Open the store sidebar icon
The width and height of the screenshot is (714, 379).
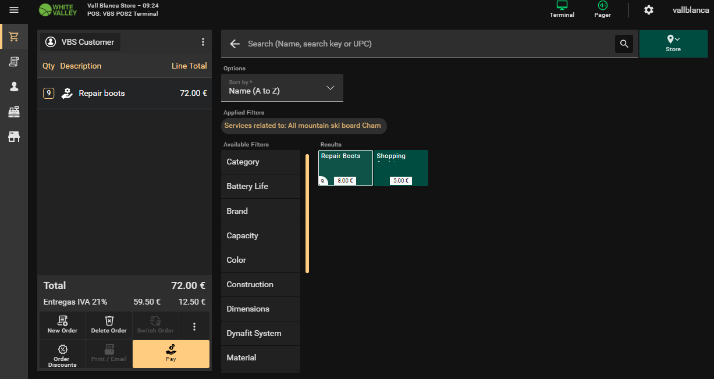14,137
